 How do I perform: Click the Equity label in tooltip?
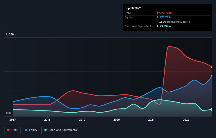click(x=129, y=17)
